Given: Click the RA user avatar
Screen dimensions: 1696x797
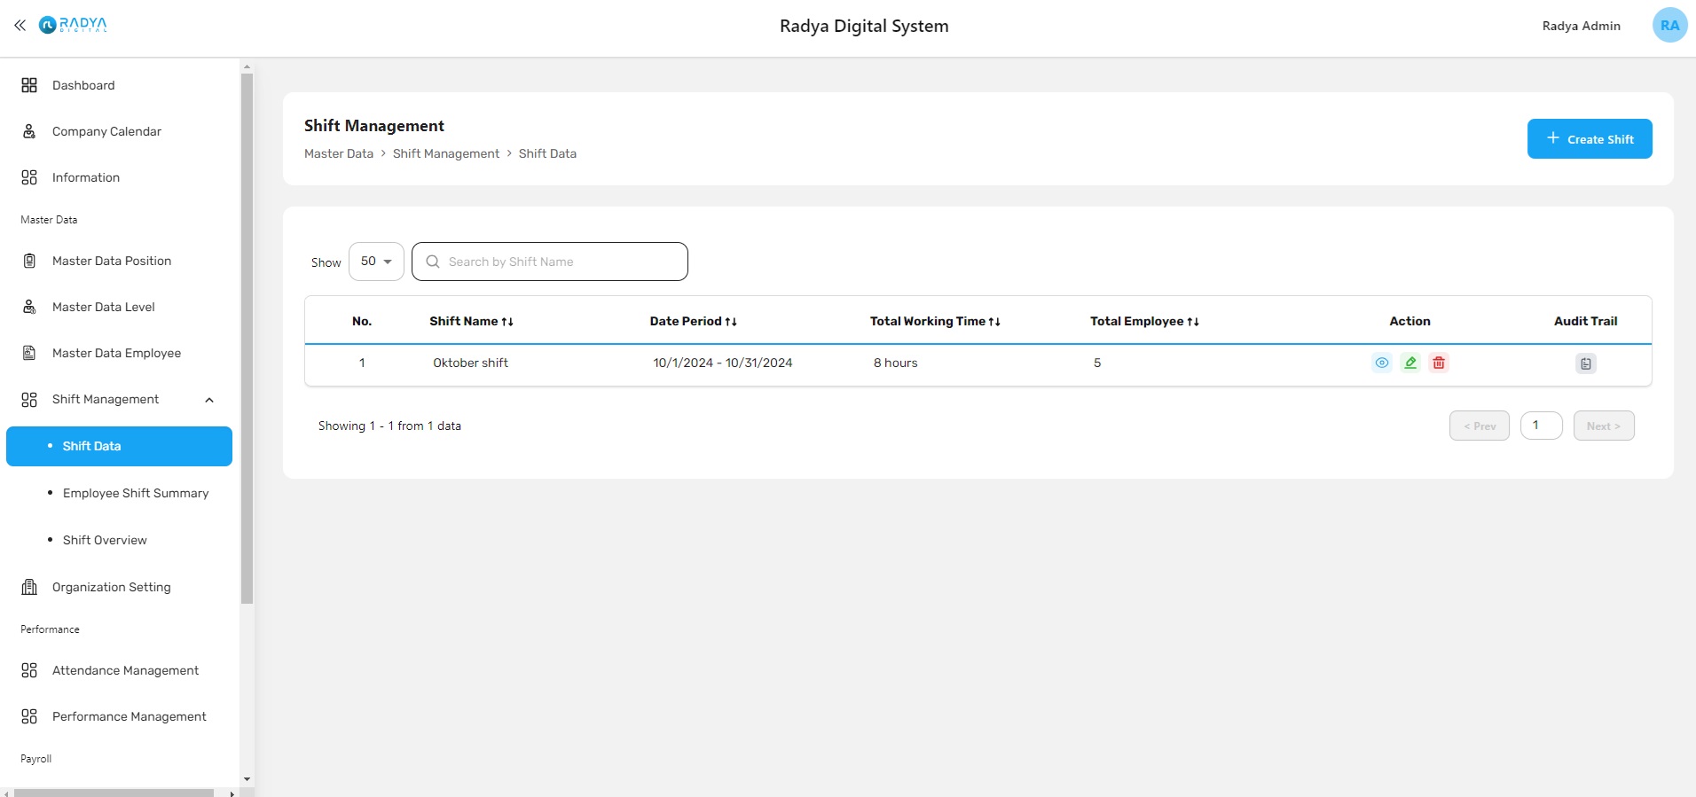Looking at the screenshot, I should [x=1669, y=26].
